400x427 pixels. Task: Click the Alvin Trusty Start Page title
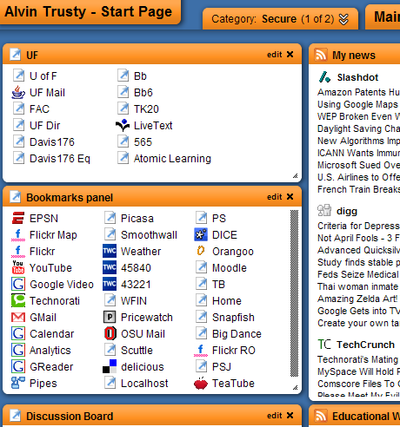89,11
